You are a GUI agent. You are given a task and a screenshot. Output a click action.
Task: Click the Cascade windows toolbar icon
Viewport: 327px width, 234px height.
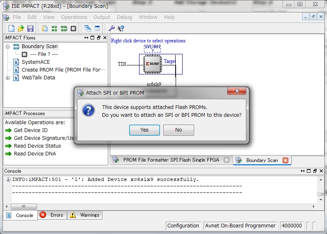click(x=87, y=28)
